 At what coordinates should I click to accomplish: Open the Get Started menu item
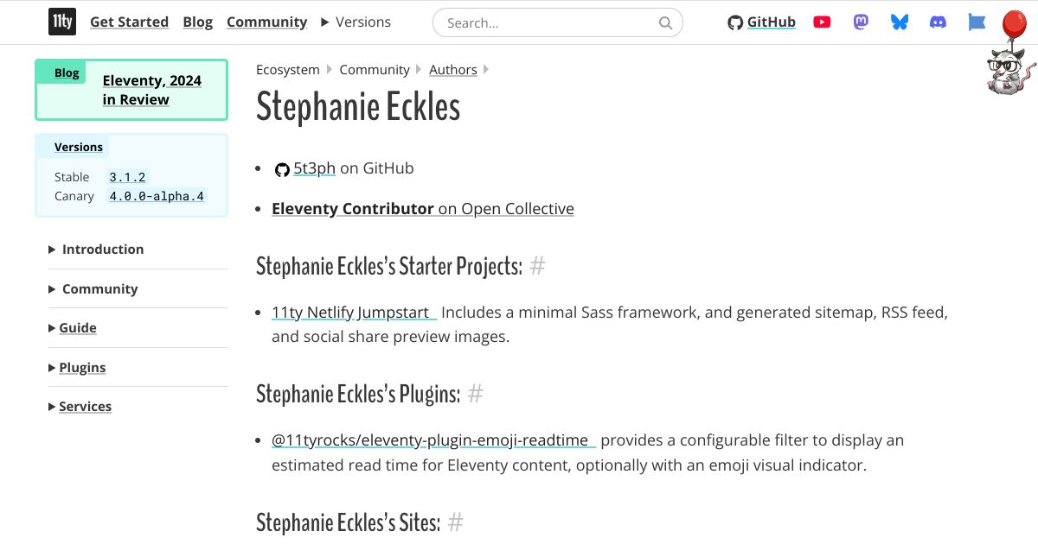[x=129, y=22]
